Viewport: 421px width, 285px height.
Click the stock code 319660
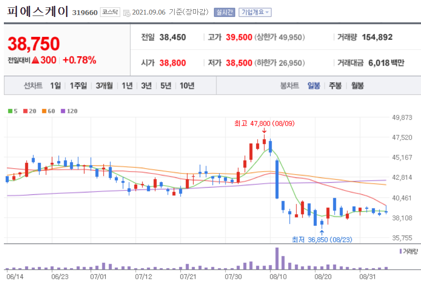click(x=85, y=13)
